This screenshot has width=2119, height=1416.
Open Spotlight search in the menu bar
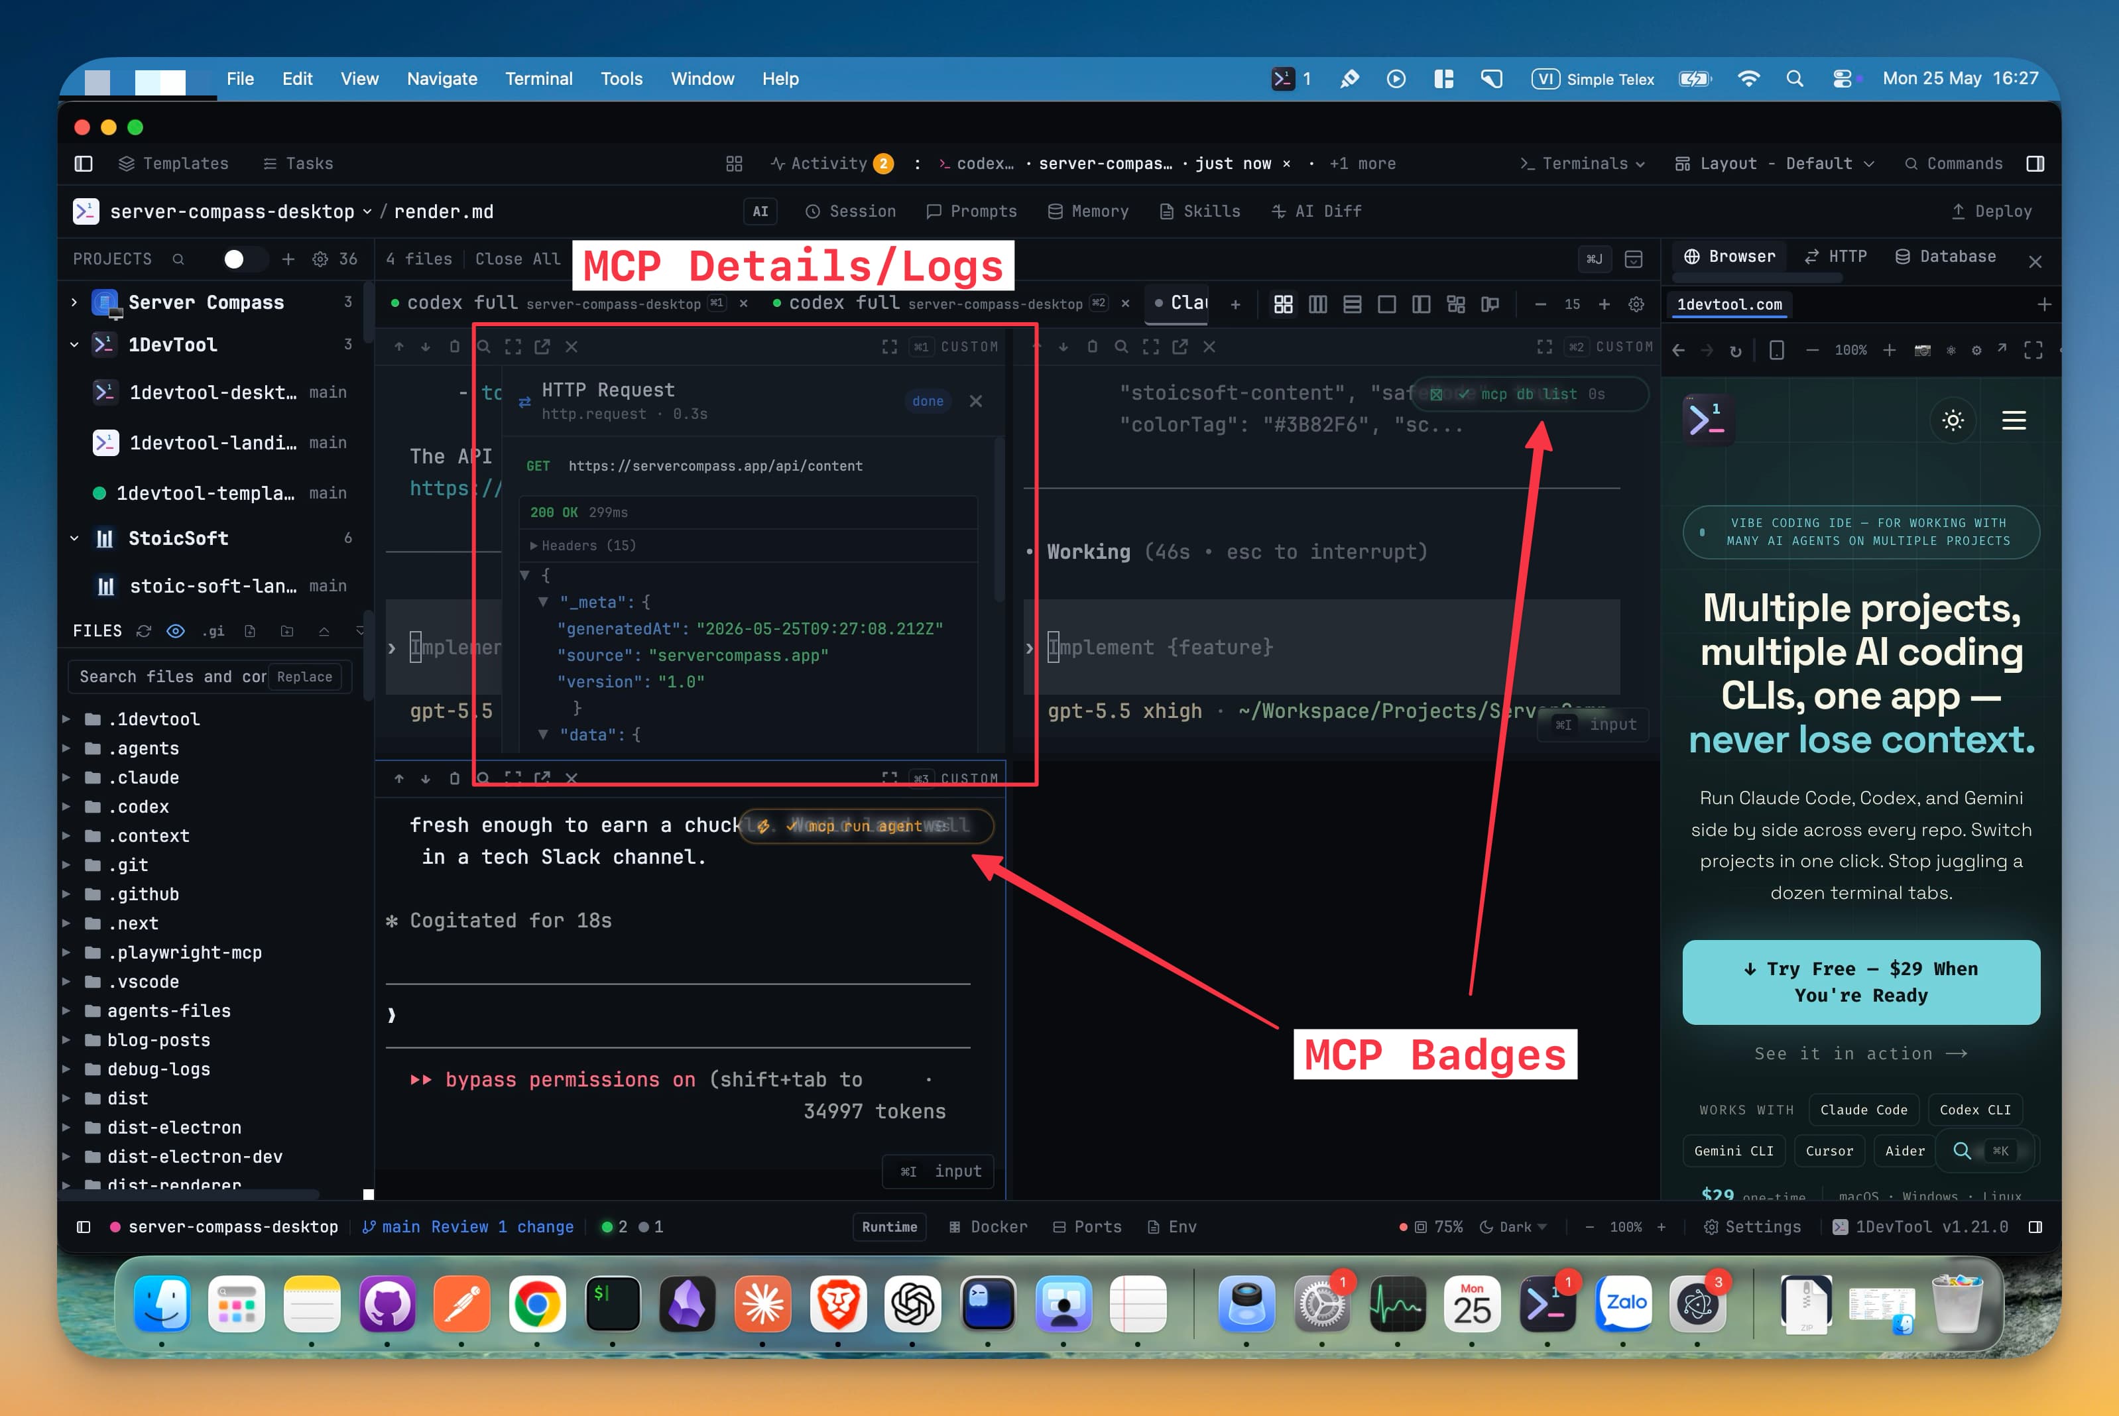click(1795, 79)
